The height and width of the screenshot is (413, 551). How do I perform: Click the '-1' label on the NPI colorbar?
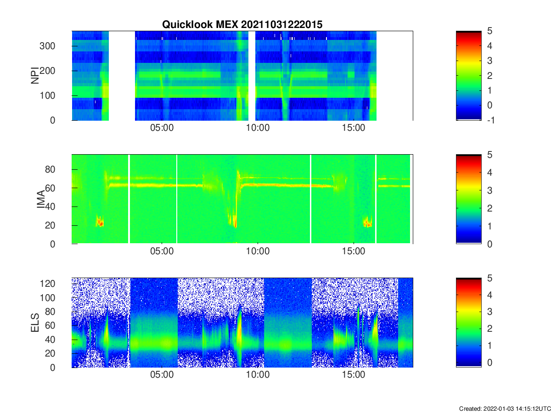(x=490, y=120)
